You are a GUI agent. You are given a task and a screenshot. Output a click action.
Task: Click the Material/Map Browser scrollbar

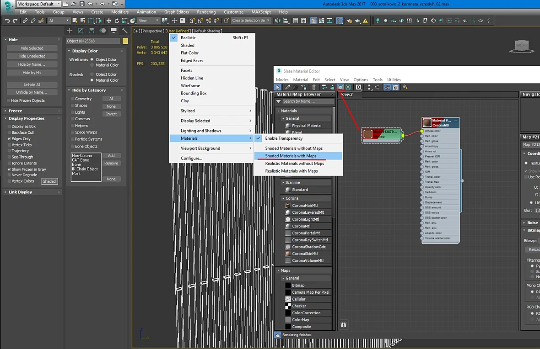(x=334, y=162)
